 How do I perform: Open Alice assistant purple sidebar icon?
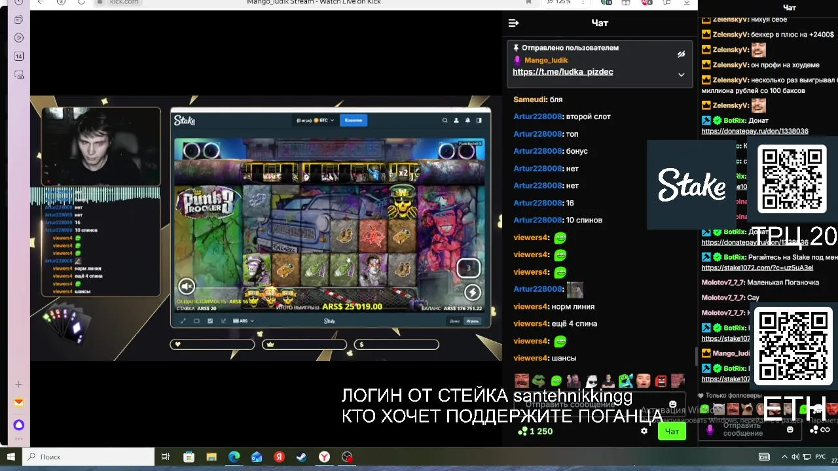(x=19, y=425)
